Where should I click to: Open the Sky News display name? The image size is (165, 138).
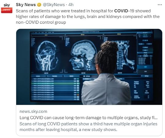click(x=26, y=5)
